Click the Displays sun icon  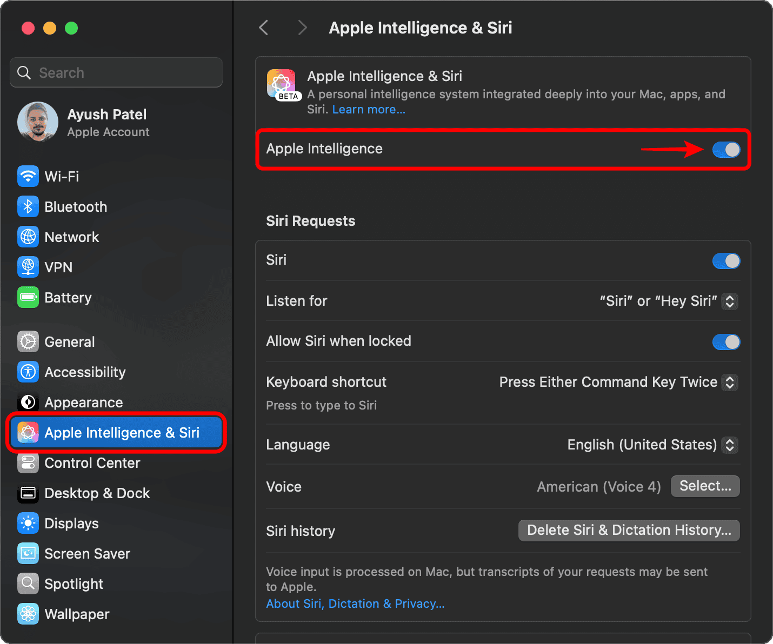point(28,523)
